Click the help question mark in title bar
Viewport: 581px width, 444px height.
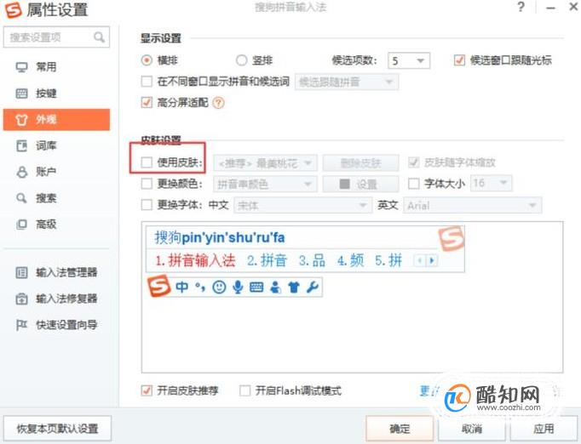pos(521,7)
